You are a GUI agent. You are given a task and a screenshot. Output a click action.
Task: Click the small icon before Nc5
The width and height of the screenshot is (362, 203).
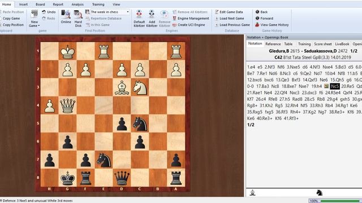tap(326, 86)
